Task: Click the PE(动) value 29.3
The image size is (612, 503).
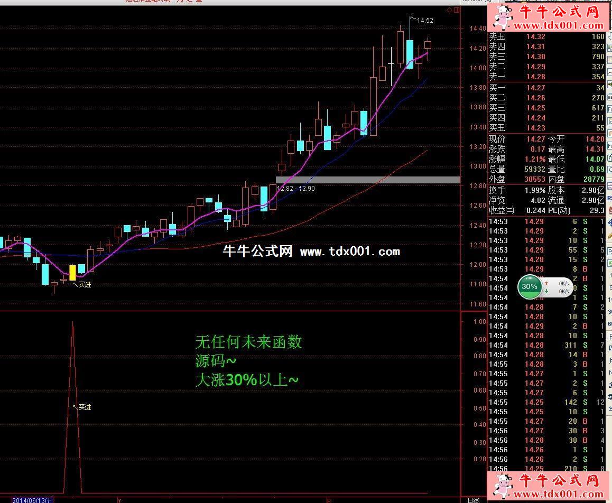Action: coord(597,210)
